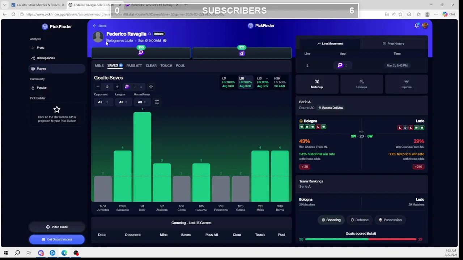The image size is (463, 260).
Task: Open advanced filters sliders icon
Action: coord(157,102)
